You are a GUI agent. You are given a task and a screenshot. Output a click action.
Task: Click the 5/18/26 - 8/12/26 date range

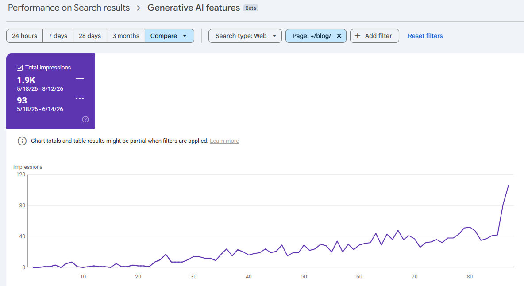pyautogui.click(x=40, y=89)
